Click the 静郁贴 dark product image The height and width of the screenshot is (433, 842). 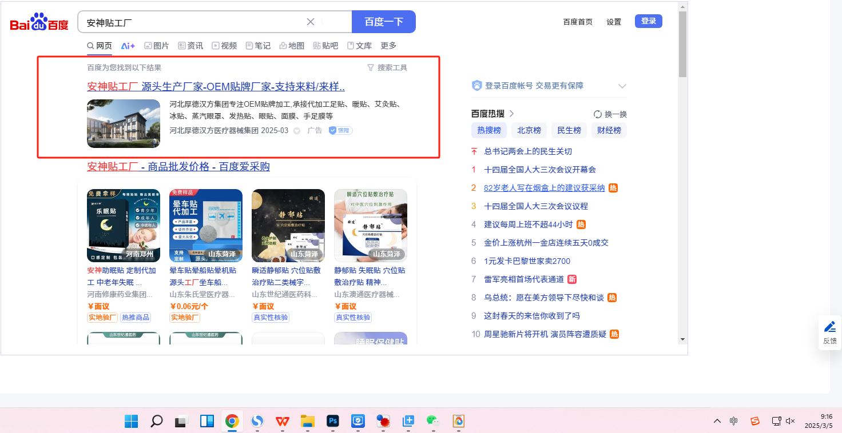pyautogui.click(x=288, y=226)
